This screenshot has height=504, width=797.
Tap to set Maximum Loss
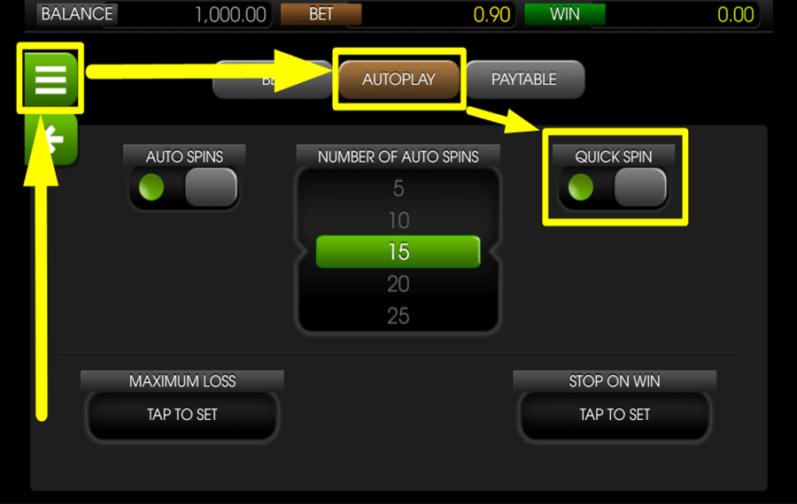[182, 415]
